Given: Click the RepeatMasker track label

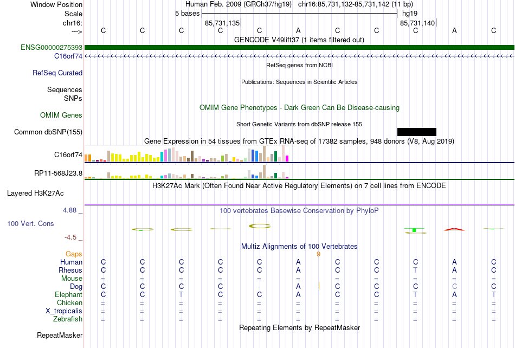Looking at the screenshot, I should pos(60,335).
